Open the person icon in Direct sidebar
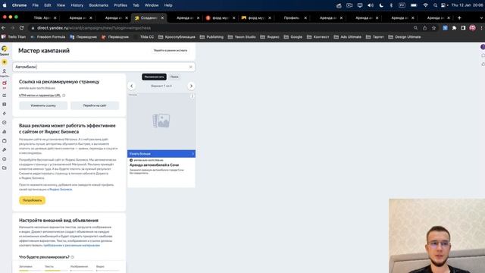The width and height of the screenshot is (485, 273). tap(5, 71)
